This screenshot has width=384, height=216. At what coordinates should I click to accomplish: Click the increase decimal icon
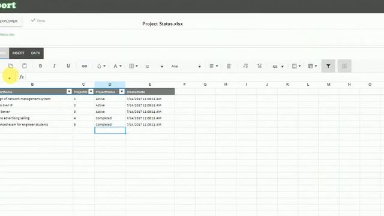[245, 66]
